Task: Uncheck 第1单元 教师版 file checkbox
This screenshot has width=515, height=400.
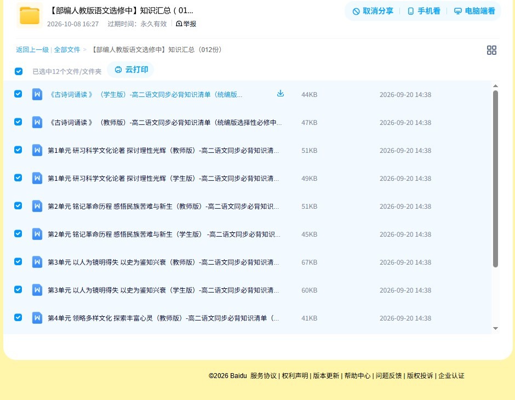Action: (x=18, y=150)
